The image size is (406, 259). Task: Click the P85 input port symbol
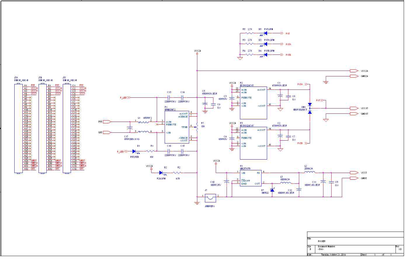107,122
